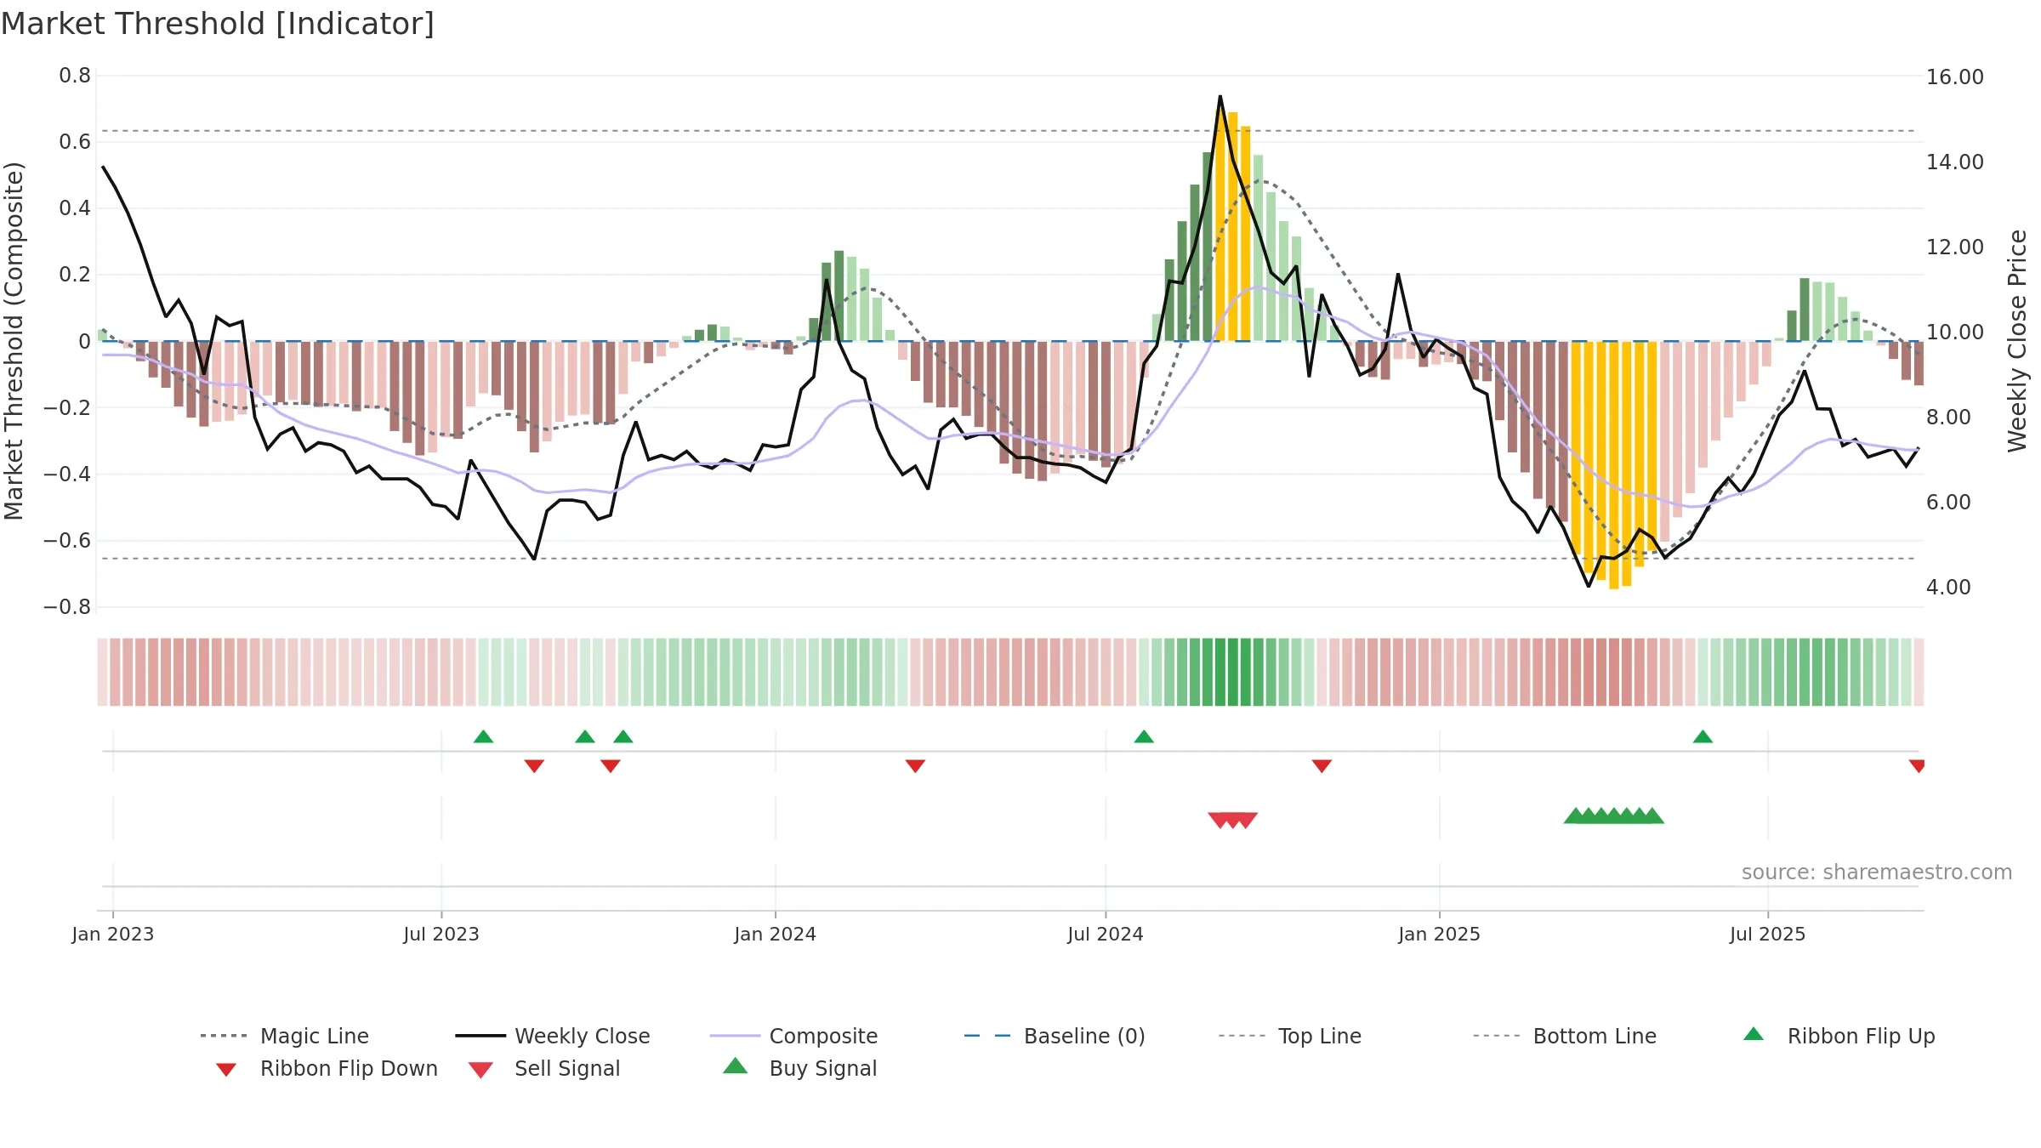
Task: Click the red triangle icon beside Sell Signal
Action: (x=480, y=1070)
